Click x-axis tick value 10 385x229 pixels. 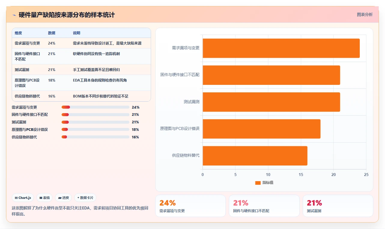tap(268, 175)
